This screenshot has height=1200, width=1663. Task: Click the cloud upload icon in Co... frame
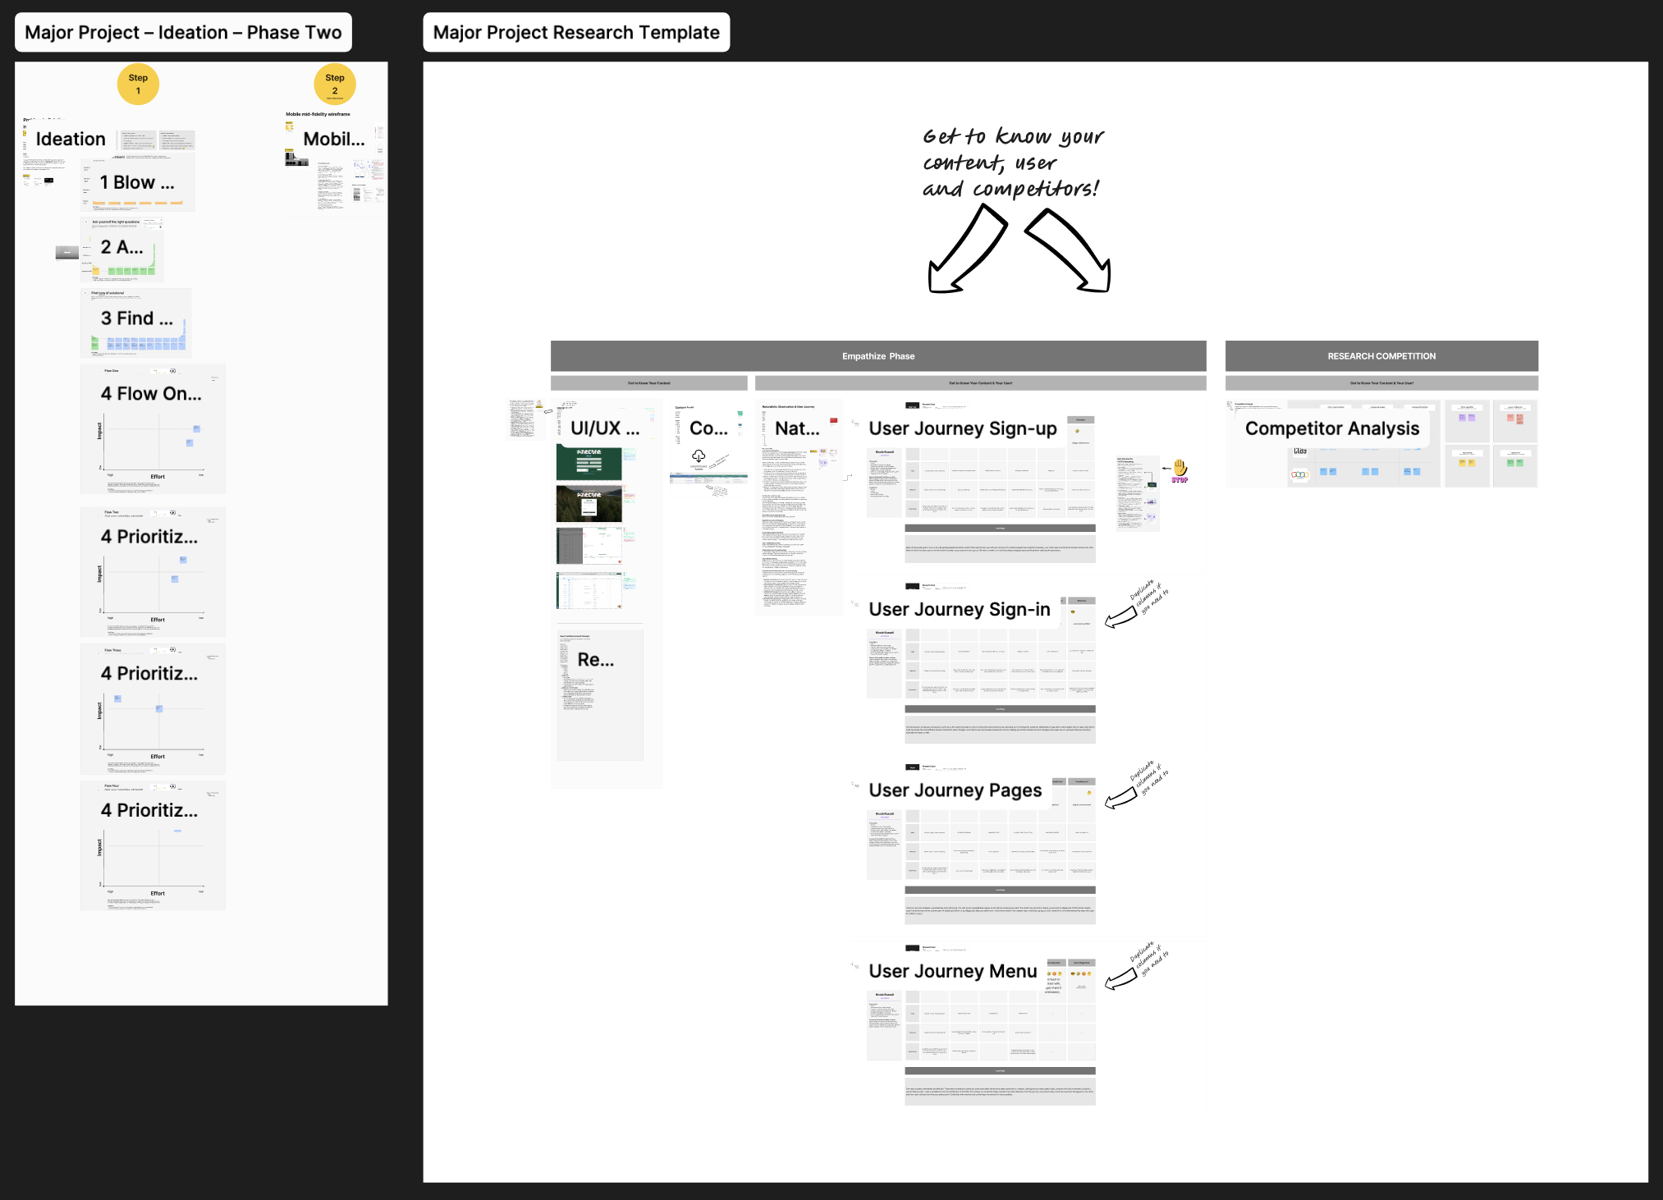point(699,456)
